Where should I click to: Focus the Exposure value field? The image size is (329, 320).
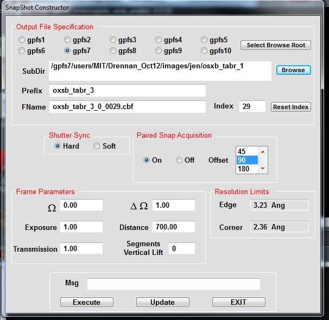[x=81, y=227]
